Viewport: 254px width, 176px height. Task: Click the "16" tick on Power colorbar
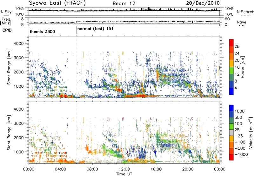237,67
